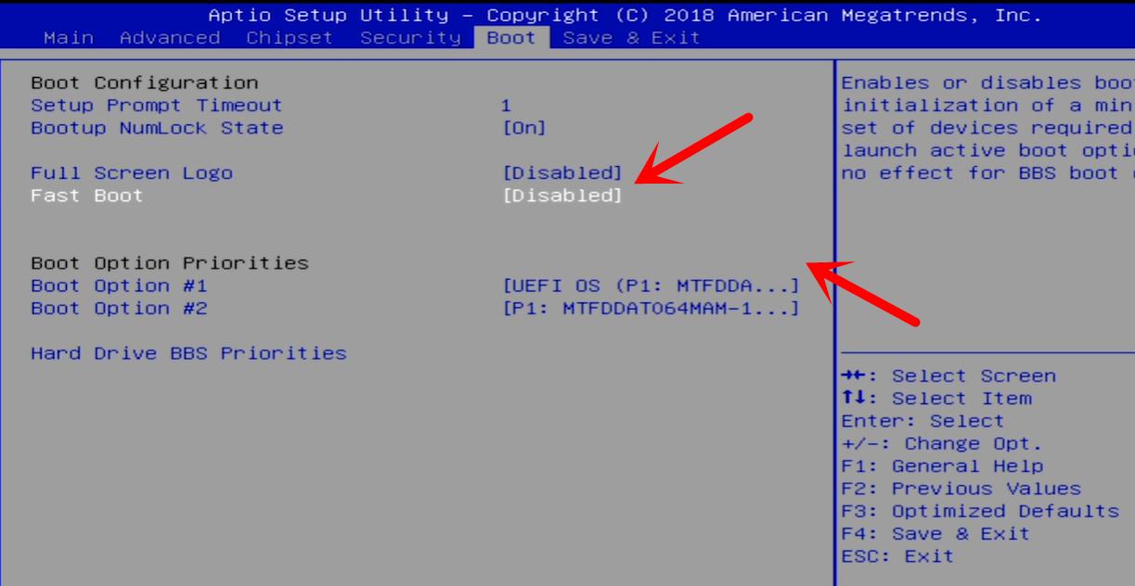Select the Boot tab
This screenshot has width=1135, height=586.
tap(511, 38)
